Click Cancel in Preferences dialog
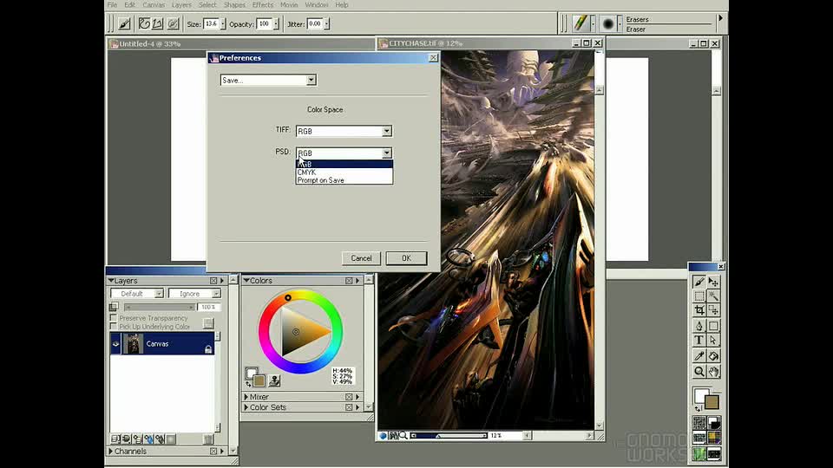Viewport: 833px width, 468px height. point(361,258)
